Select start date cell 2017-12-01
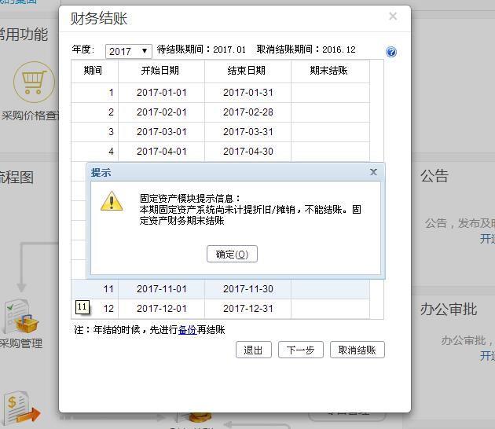Screen dimensions: 495x429 [161, 309]
